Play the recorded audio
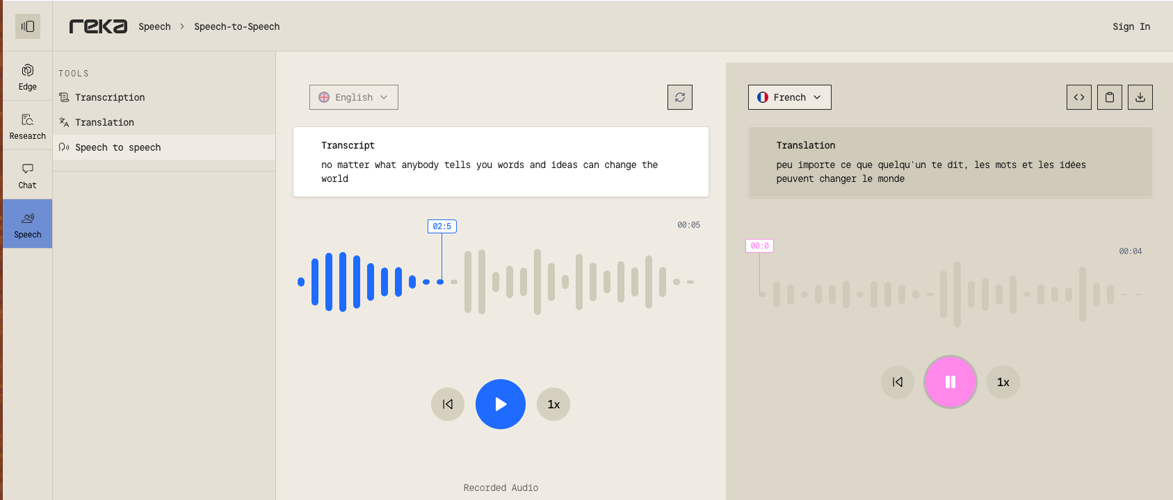1173x500 pixels. pyautogui.click(x=500, y=404)
